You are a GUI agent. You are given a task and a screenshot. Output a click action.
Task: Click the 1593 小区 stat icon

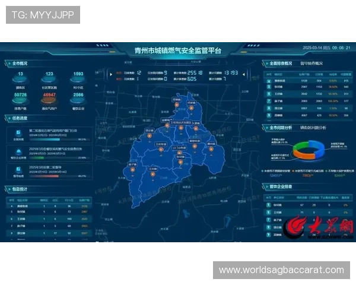tap(78, 80)
